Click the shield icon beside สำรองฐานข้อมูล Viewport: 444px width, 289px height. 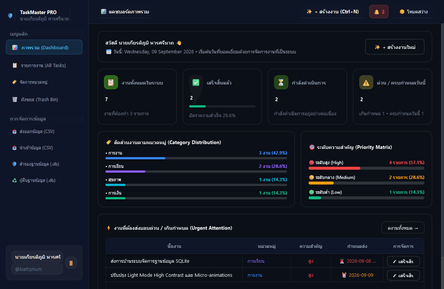(14, 164)
